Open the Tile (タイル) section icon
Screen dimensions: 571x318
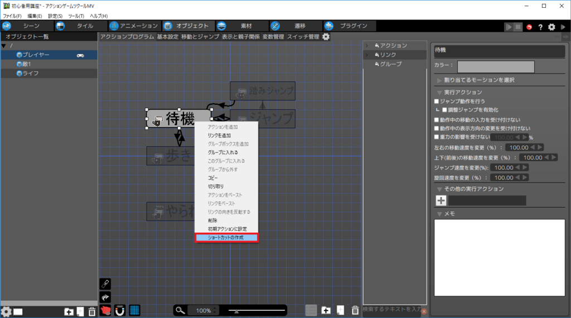(60, 26)
